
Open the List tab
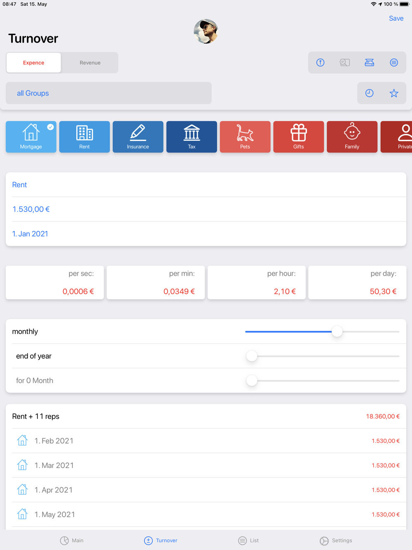(248, 541)
